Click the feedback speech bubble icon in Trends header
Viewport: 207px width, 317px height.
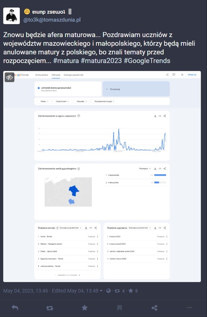174,75
